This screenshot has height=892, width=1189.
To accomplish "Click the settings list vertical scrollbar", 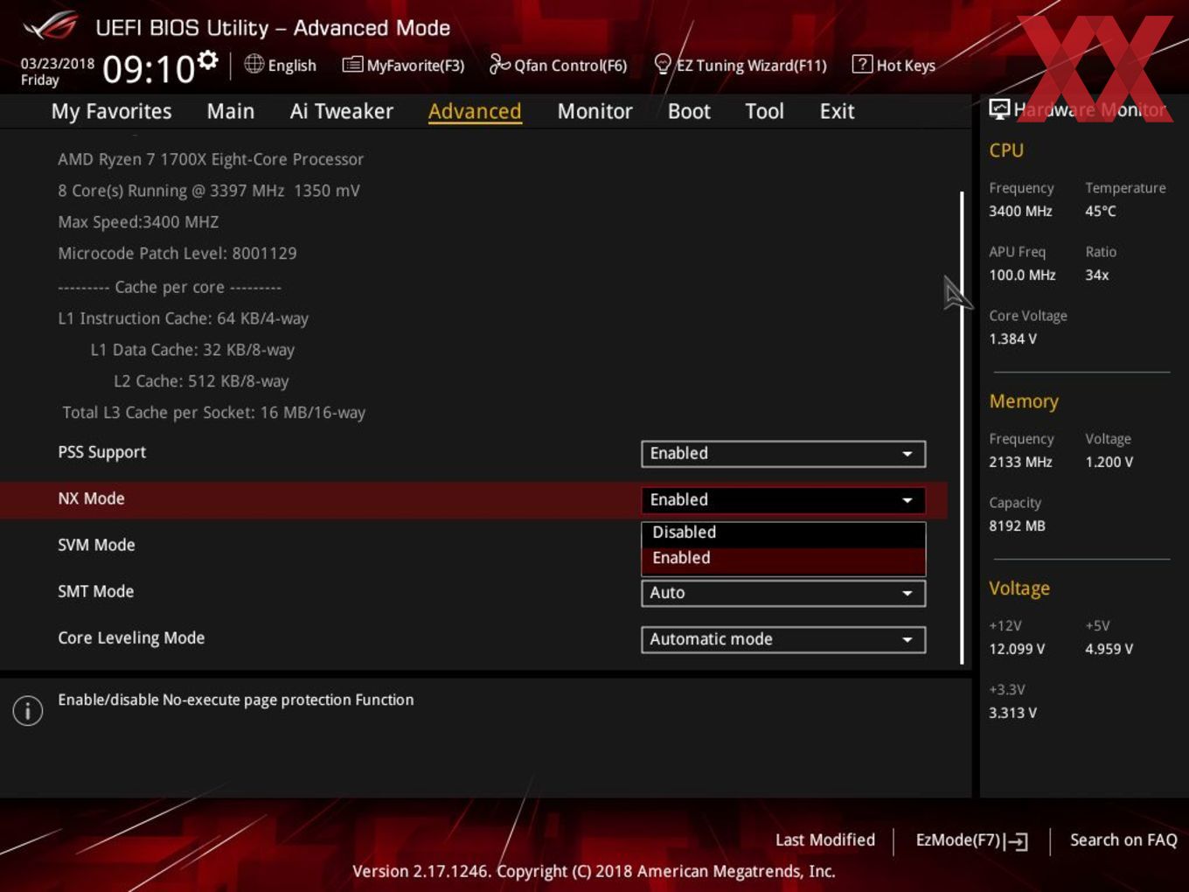I will 962,428.
